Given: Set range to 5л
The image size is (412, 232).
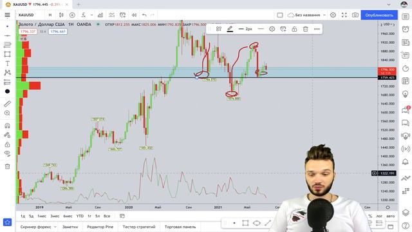Looking at the screenshot, I should (x=97, y=216).
